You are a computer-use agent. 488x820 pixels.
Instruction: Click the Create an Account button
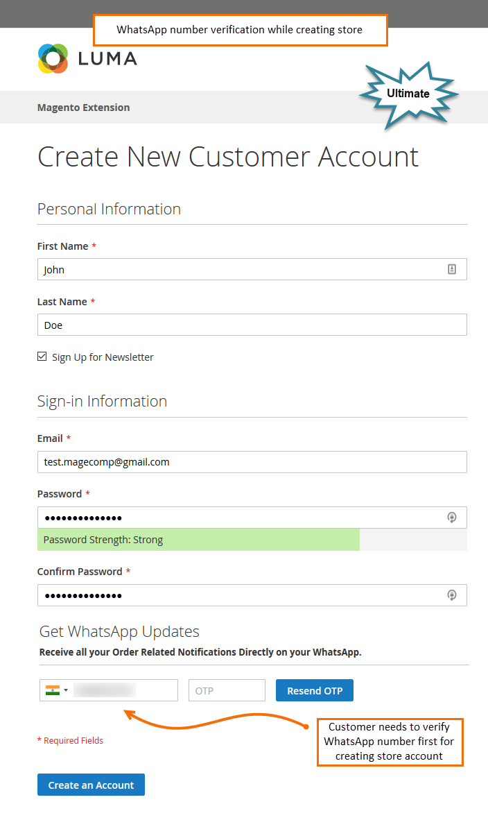point(91,785)
